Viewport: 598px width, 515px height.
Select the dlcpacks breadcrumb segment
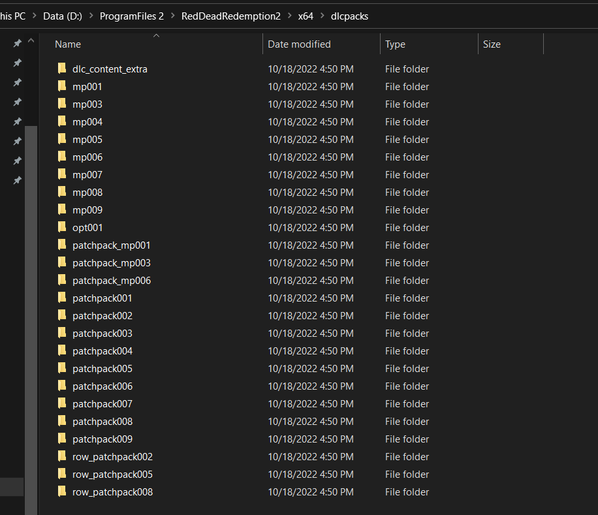(349, 16)
